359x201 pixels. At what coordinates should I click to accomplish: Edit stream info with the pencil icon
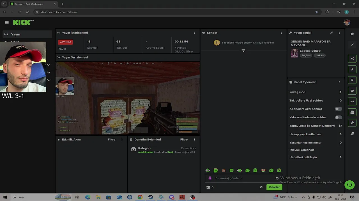(332, 33)
